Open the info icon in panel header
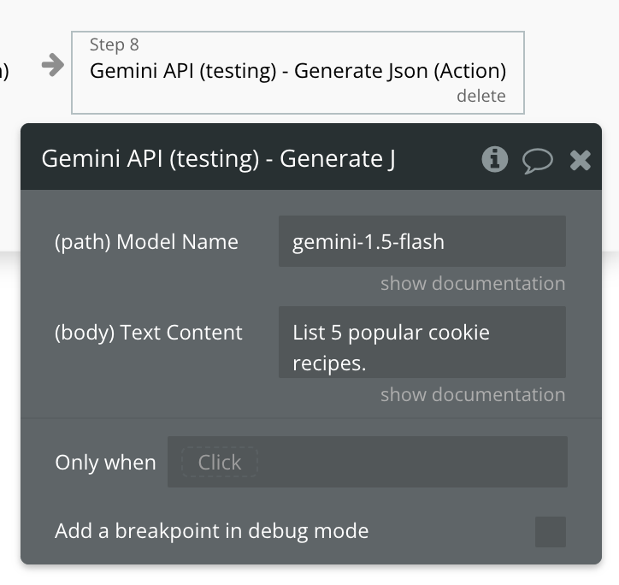 [494, 159]
